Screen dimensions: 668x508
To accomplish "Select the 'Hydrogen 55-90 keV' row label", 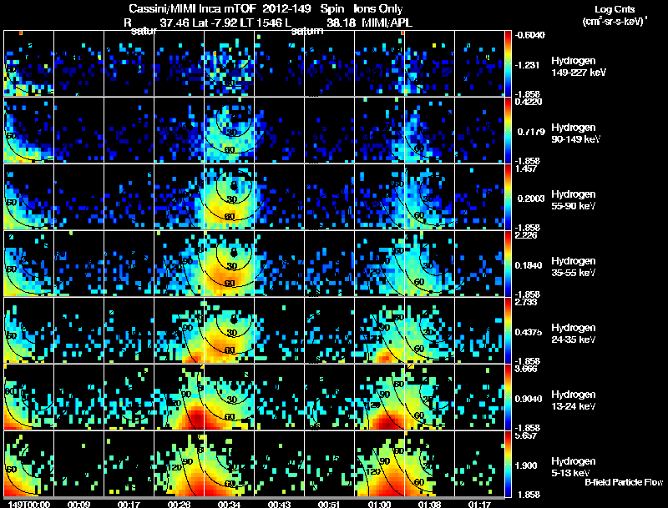I will (x=574, y=200).
